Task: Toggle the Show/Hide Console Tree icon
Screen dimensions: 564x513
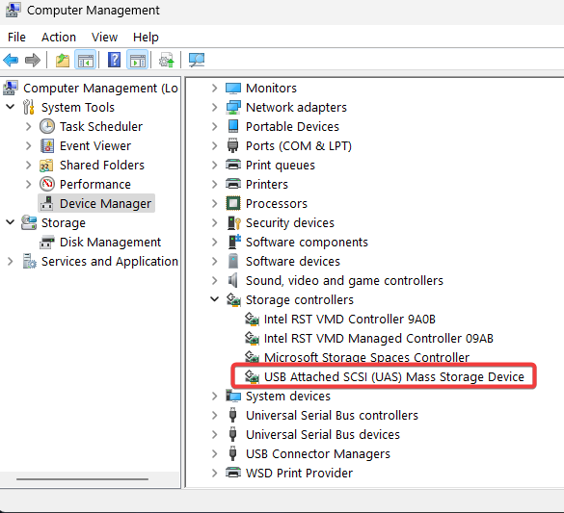Action: [85, 60]
